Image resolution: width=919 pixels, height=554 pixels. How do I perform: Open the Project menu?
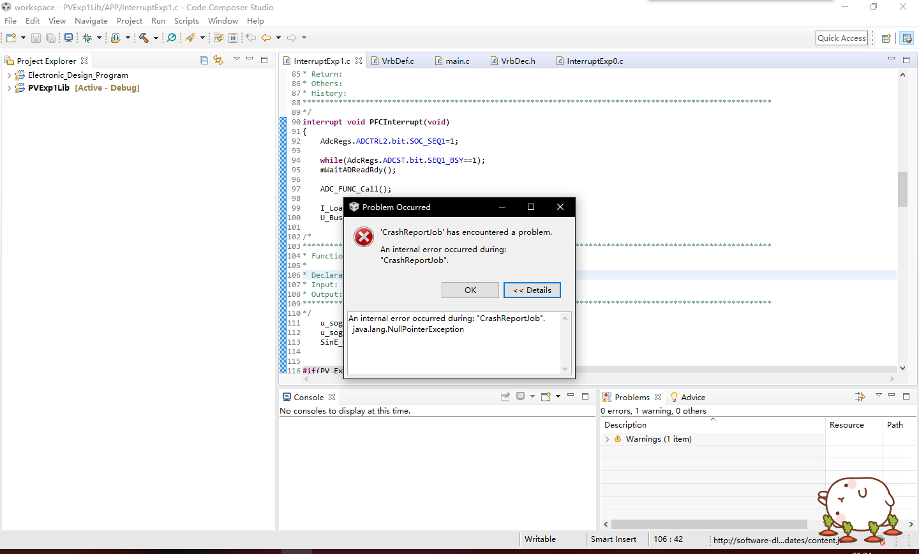click(130, 21)
